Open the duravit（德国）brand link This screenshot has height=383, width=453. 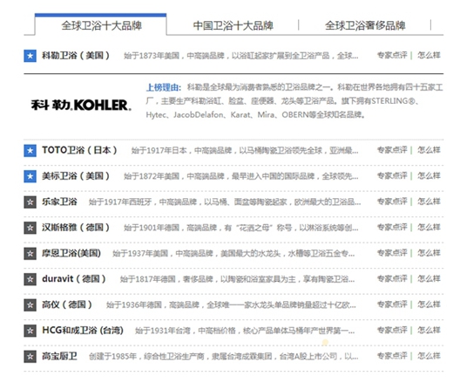point(74,278)
